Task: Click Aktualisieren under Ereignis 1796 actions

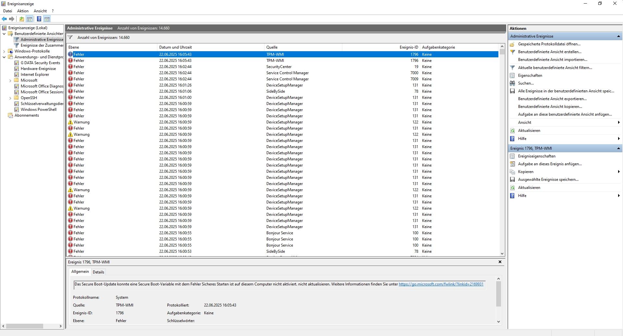Action: (529, 188)
